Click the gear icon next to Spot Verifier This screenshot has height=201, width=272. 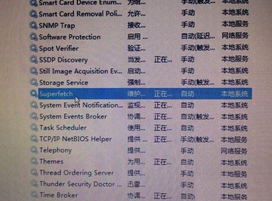coord(34,48)
